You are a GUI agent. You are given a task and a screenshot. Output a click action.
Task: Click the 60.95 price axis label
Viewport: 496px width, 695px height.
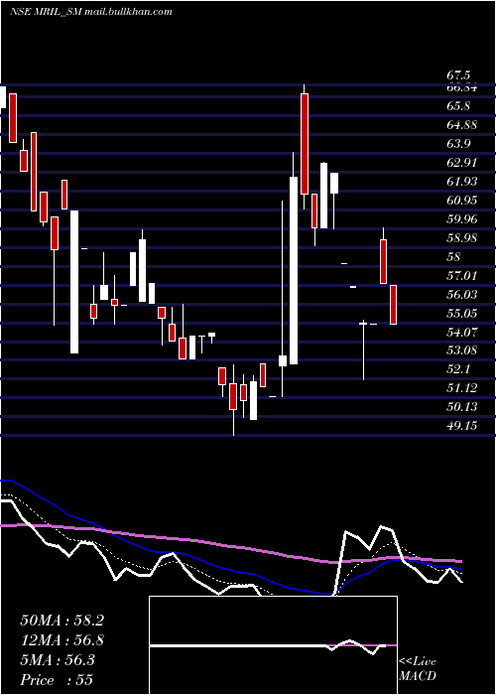coord(462,201)
